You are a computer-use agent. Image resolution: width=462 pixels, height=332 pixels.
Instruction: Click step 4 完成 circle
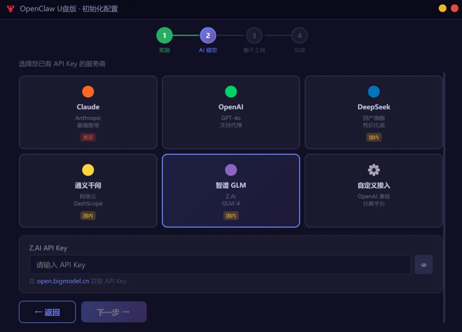299,36
